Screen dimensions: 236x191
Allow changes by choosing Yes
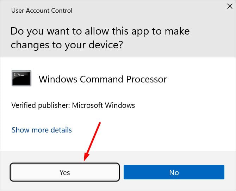pos(64,172)
